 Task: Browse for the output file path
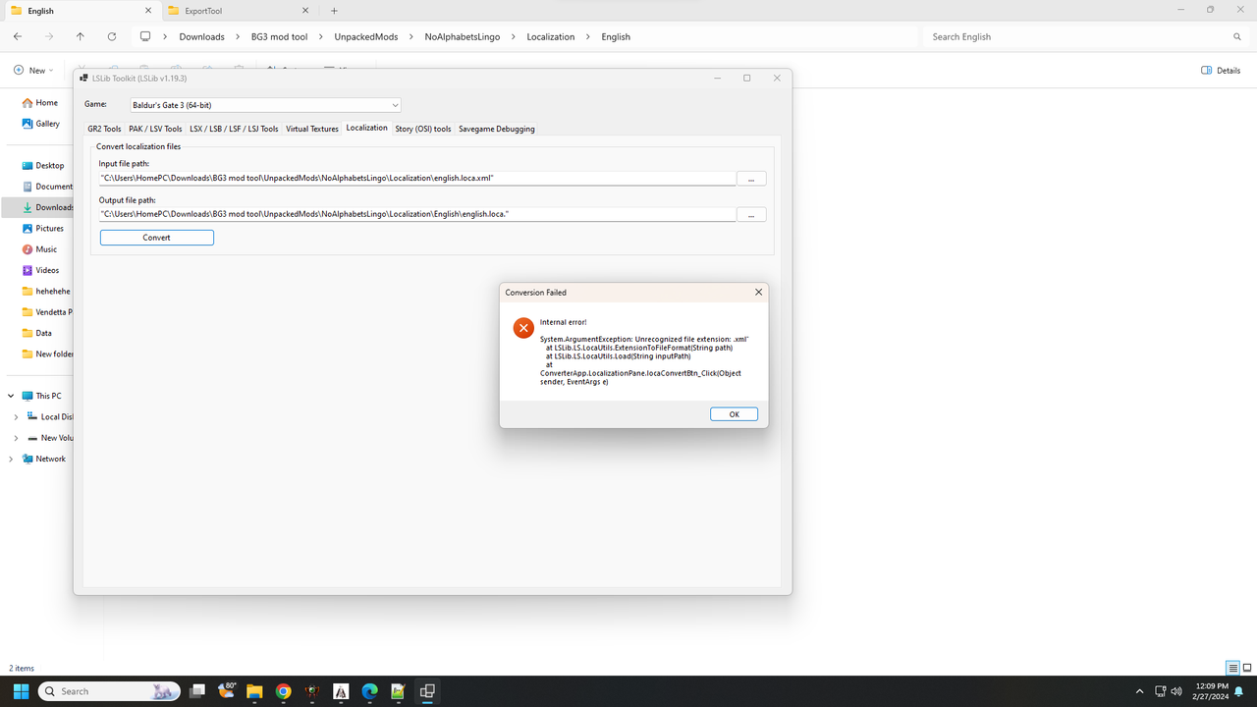tap(751, 214)
